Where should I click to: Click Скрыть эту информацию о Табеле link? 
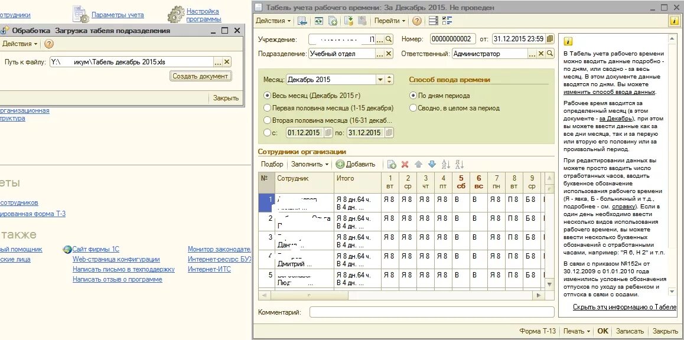coord(625,307)
